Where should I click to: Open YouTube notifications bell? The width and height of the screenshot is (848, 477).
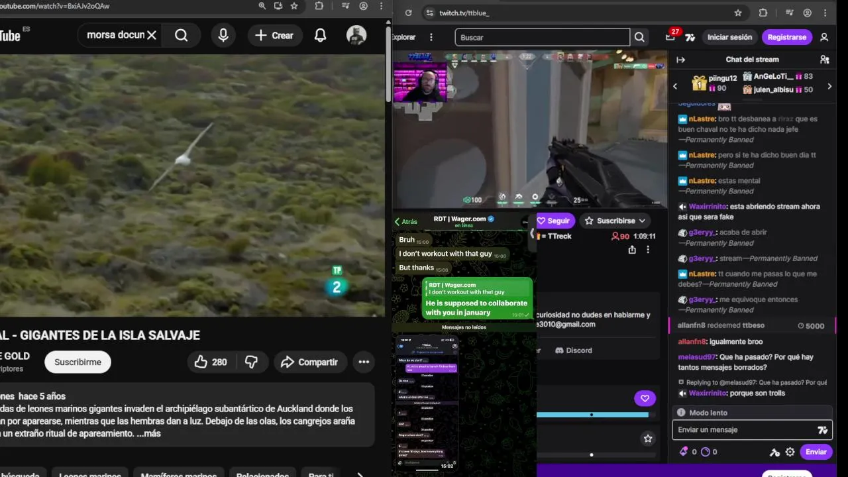coord(320,35)
